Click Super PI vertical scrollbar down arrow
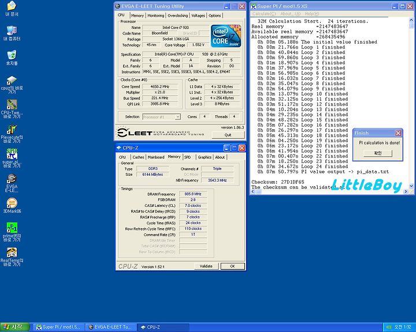The image size is (416, 332). point(411,186)
